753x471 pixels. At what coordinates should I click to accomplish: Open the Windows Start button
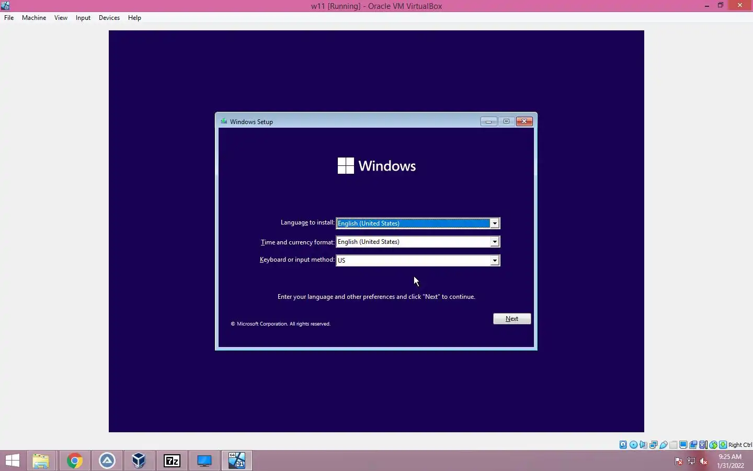(x=13, y=461)
